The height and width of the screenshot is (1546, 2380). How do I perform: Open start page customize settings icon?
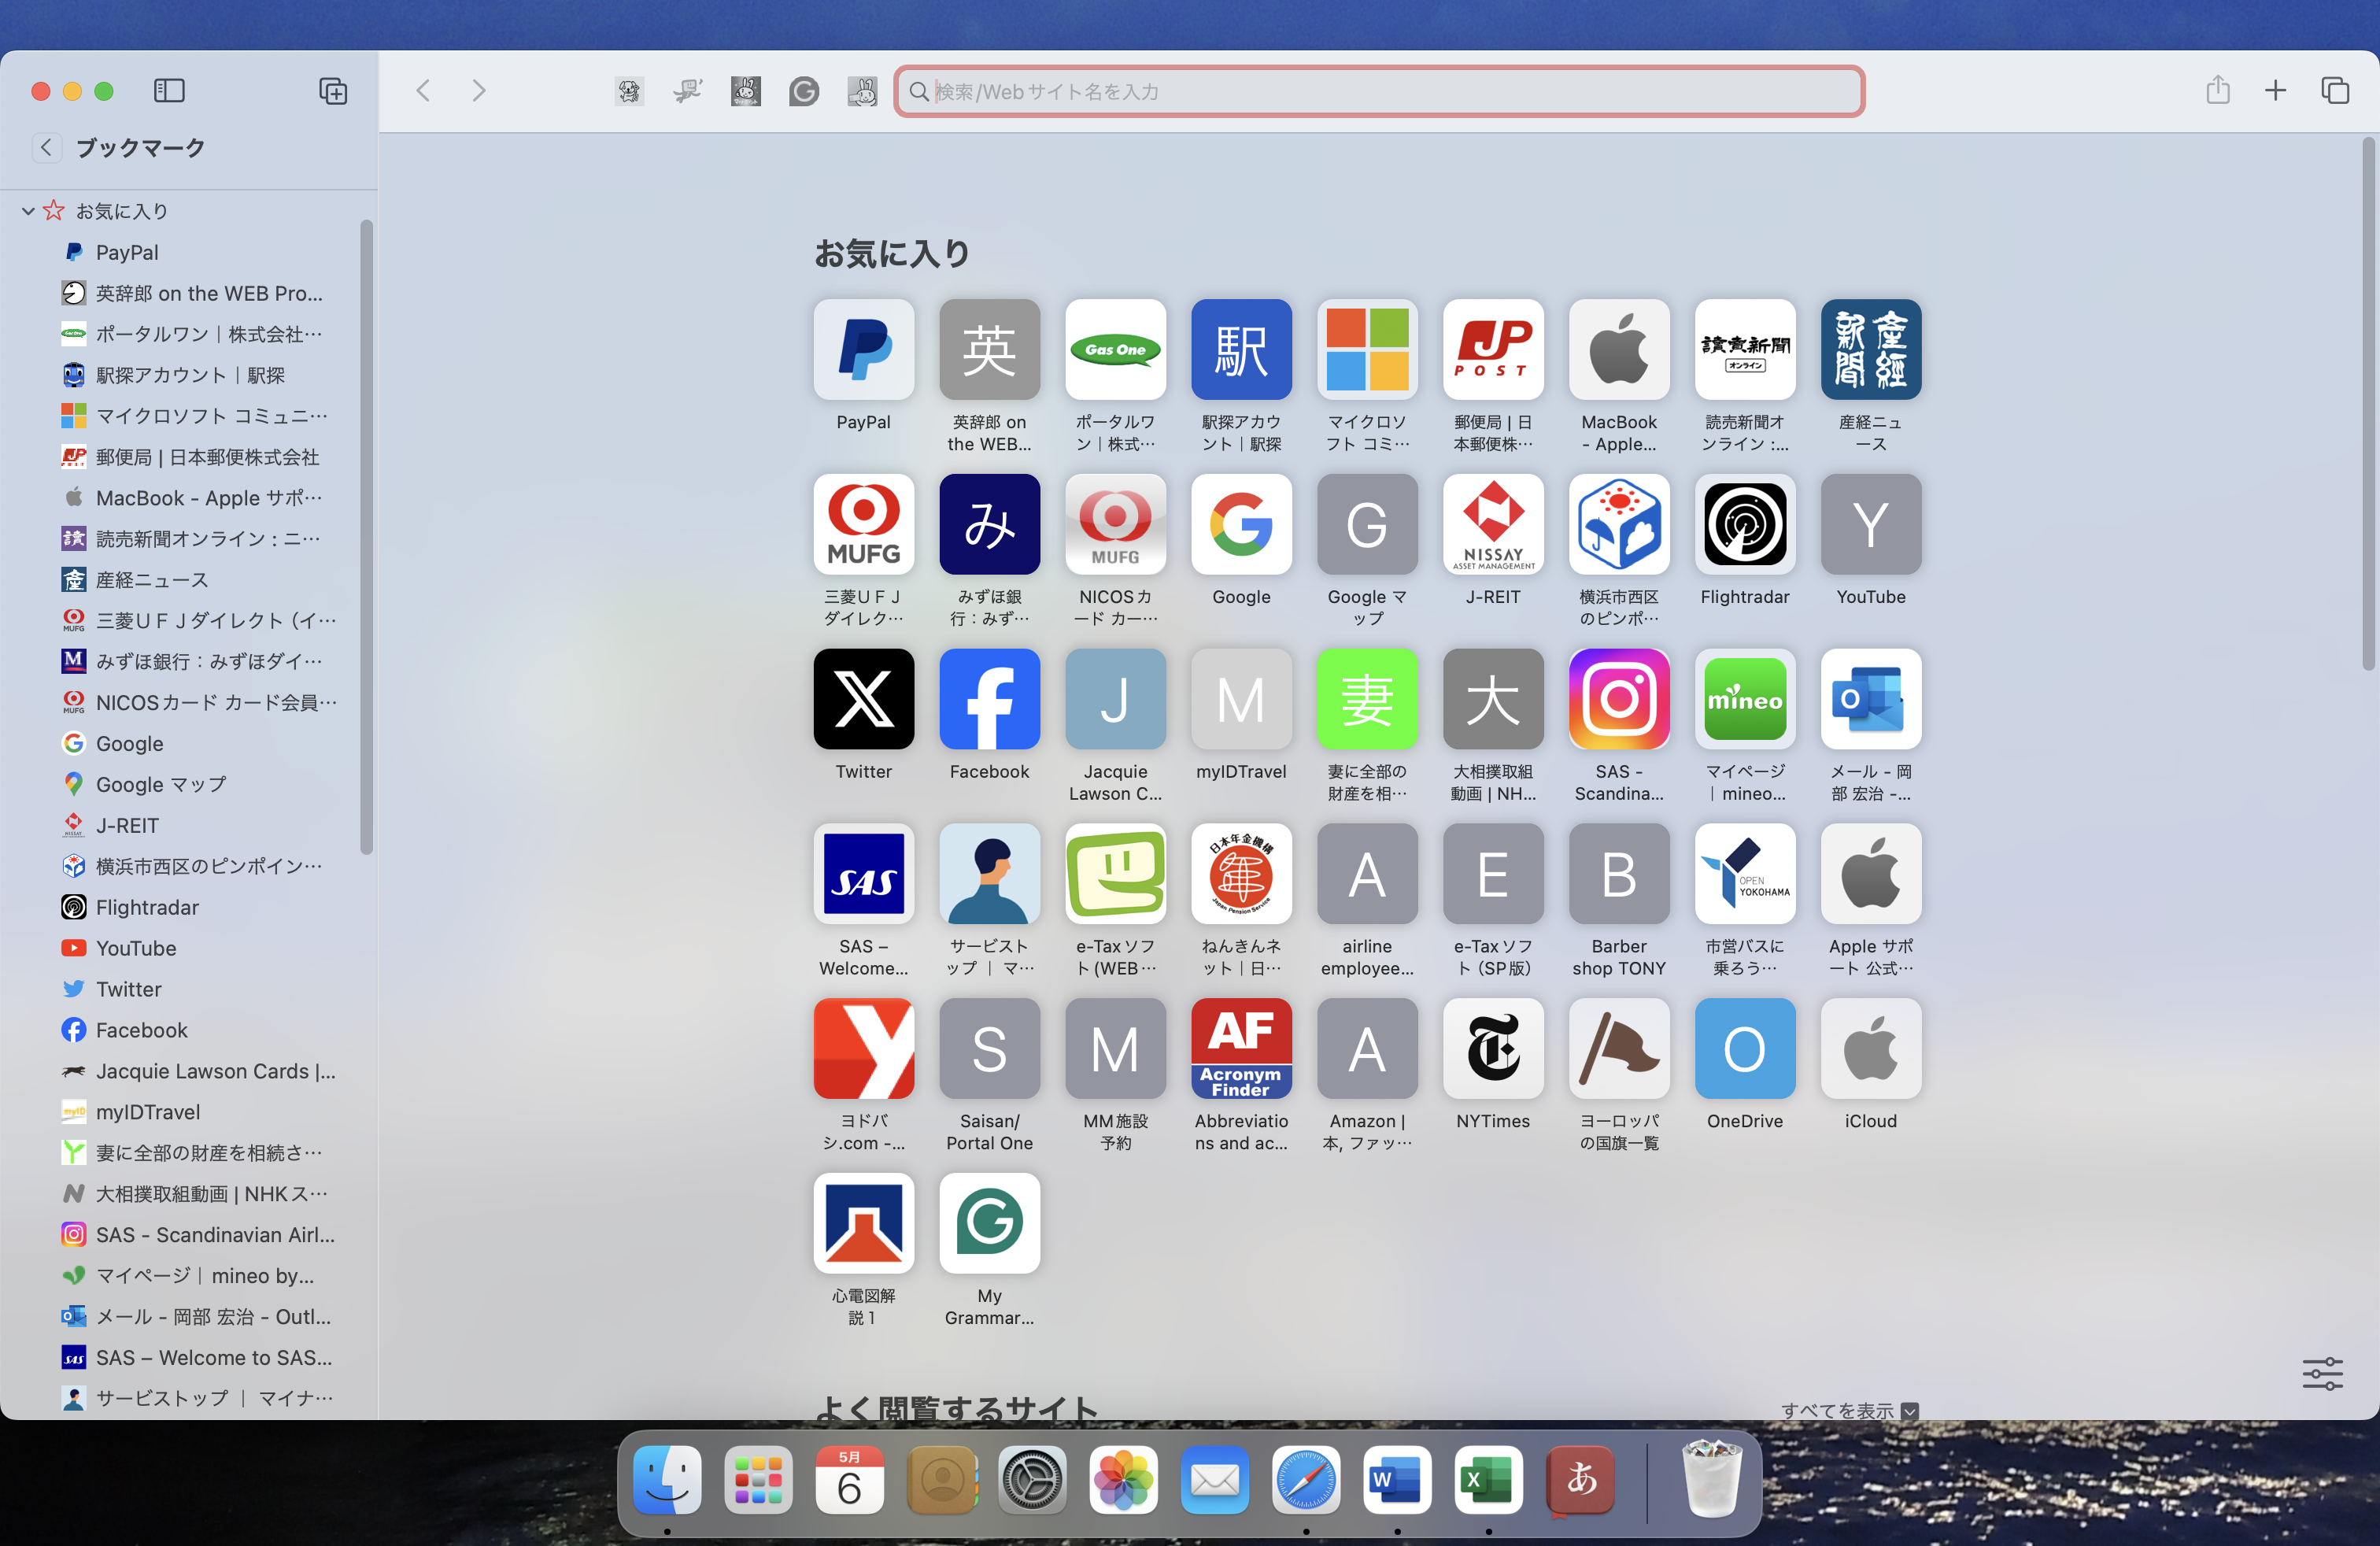2322,1374
